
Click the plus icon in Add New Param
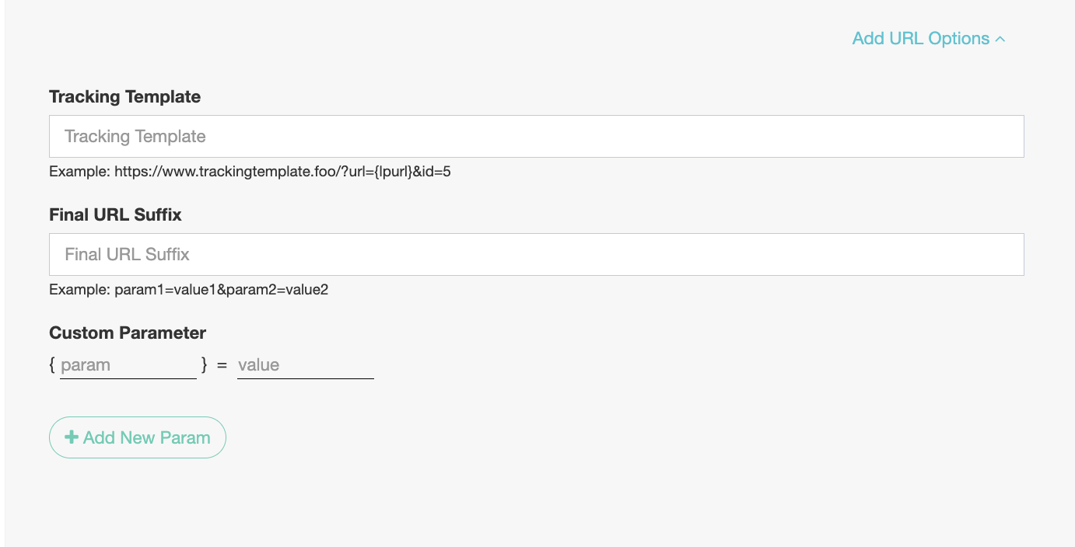(x=72, y=437)
